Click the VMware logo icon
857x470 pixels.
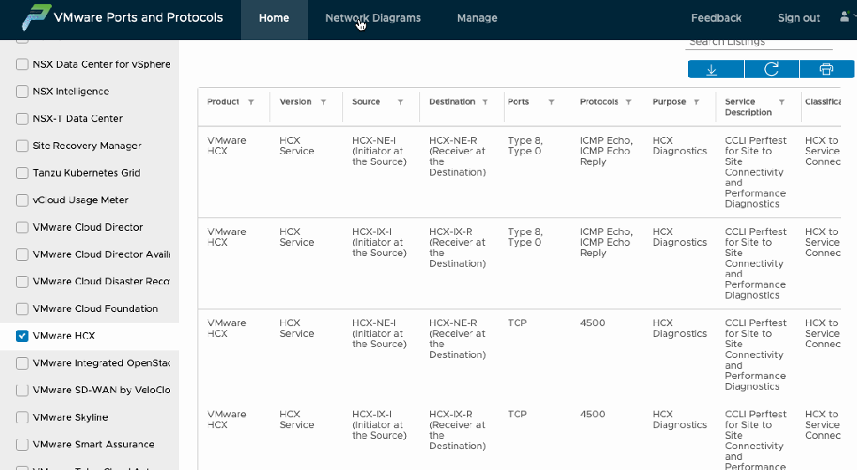click(x=35, y=18)
